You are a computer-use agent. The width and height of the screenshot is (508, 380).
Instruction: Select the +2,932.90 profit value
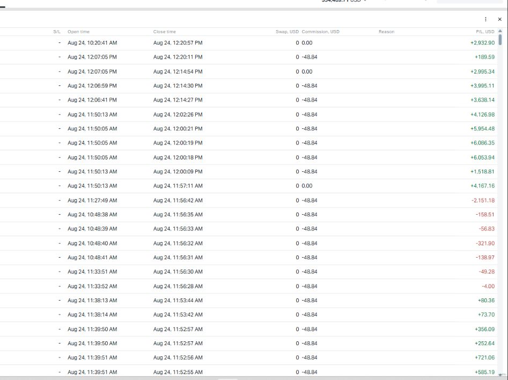pos(482,43)
